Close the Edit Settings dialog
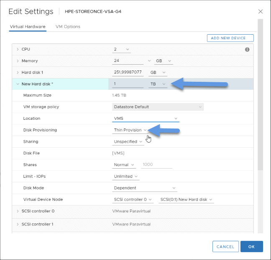271x260 pixels. tap(261, 12)
